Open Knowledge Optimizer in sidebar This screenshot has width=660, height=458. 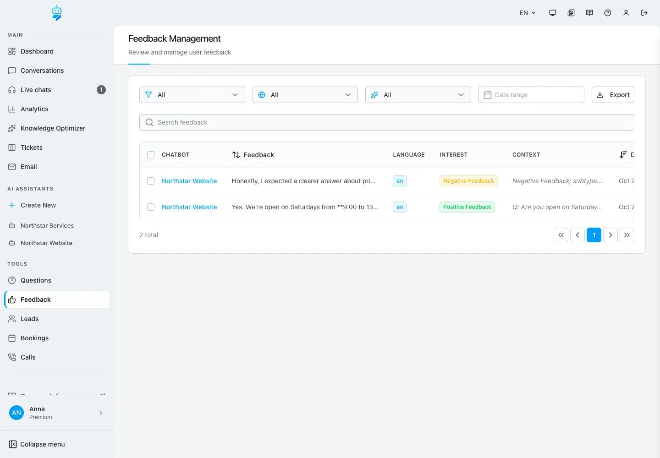[57, 128]
